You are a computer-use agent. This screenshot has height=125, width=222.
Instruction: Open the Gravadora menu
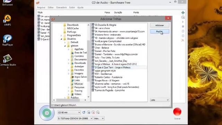(x=61, y=7)
